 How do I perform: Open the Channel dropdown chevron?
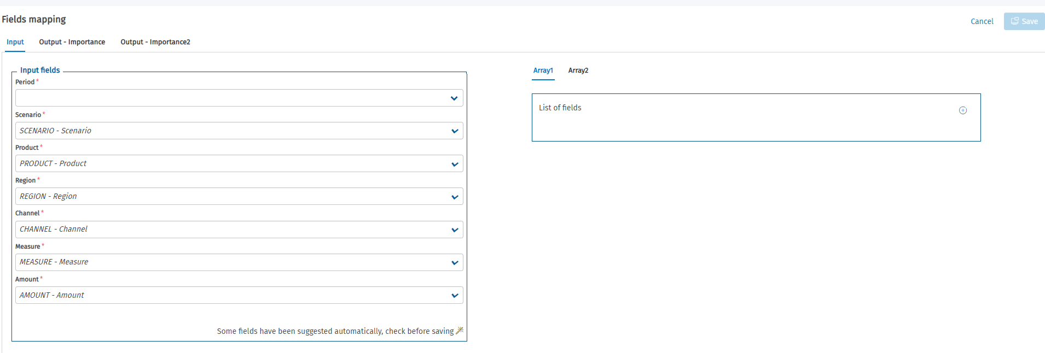point(455,230)
